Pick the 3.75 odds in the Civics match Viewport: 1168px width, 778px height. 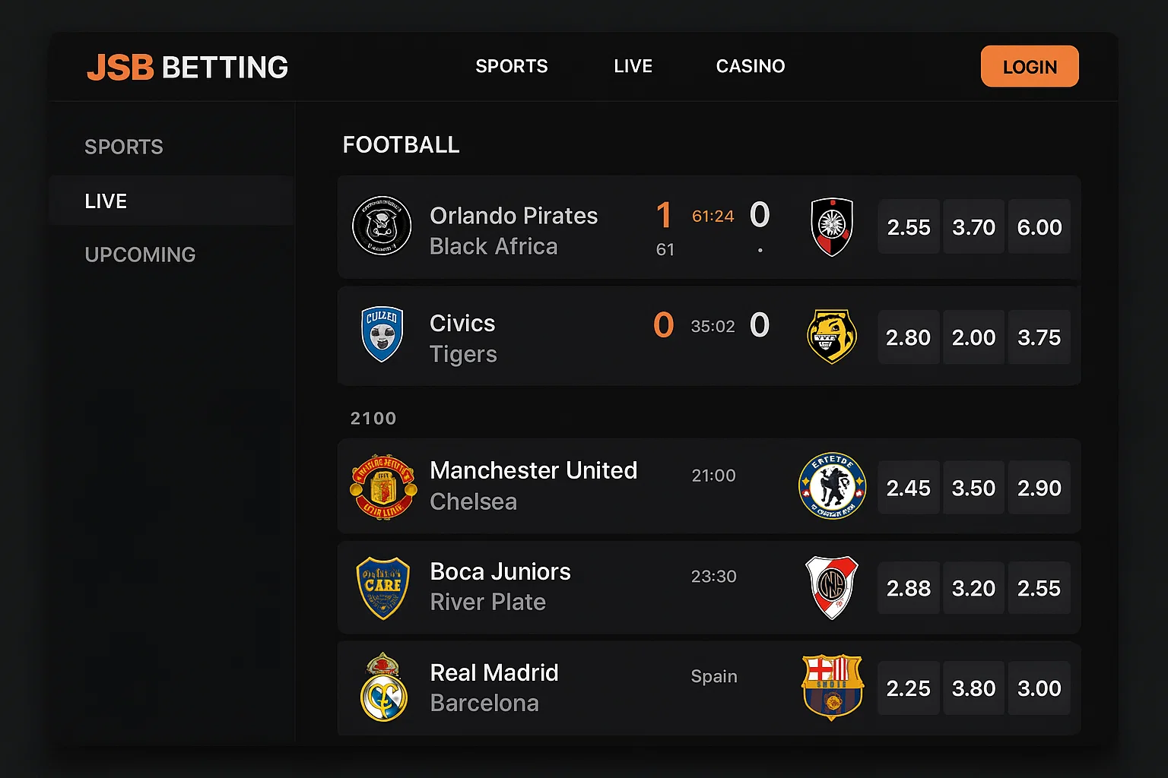pos(1039,337)
